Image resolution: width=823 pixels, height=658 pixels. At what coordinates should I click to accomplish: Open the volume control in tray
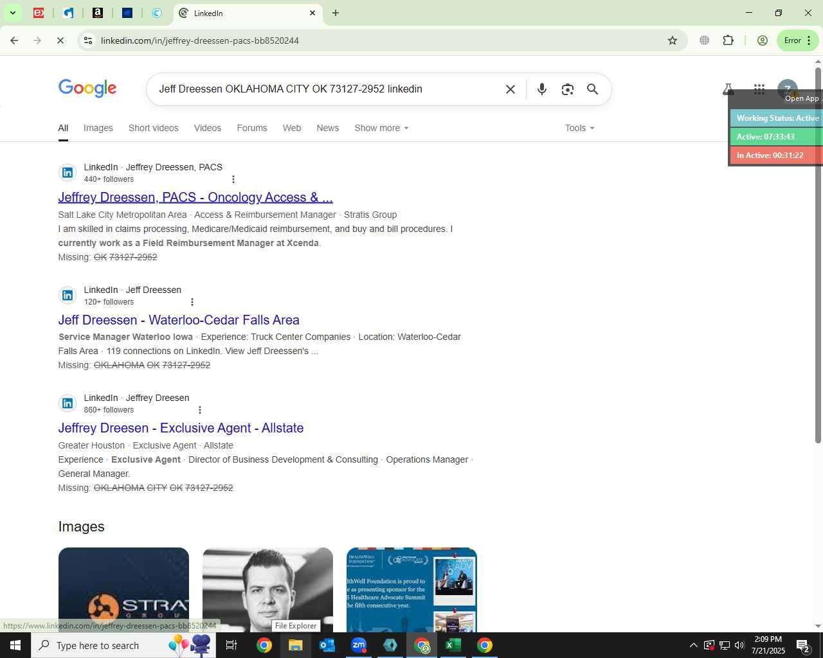click(x=739, y=645)
